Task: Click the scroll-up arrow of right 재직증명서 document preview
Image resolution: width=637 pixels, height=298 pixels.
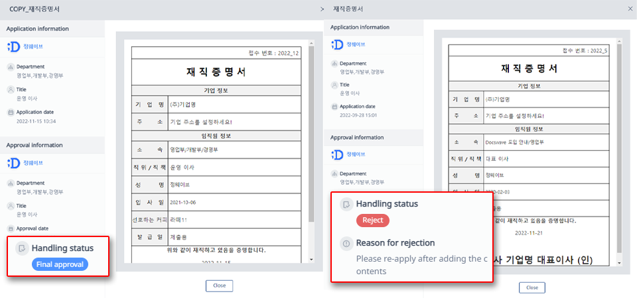Action: 618,41
